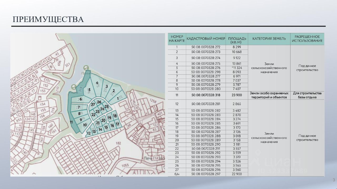Viewport: 337px width, 189px height.
Task: Click the parcel label 182 on the map
Action: click(x=118, y=143)
